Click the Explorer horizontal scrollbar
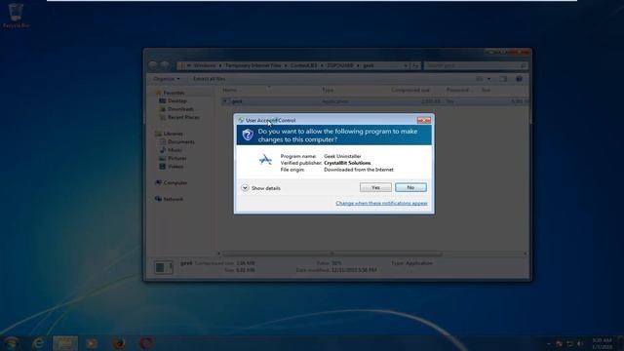Screen dimensions: 624x351 [332, 253]
